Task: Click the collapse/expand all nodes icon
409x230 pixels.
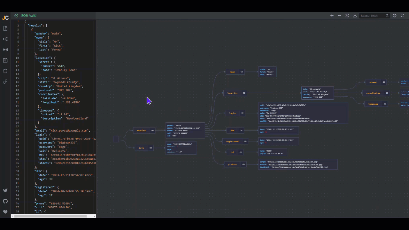Action: click(5, 50)
